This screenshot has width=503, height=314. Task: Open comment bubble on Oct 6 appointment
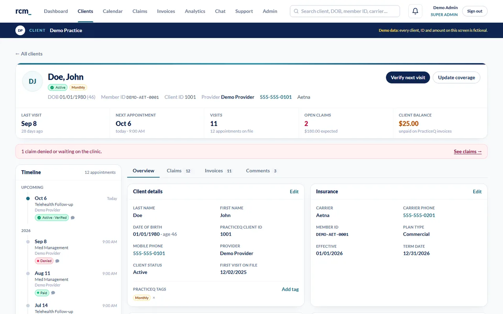pos(73,217)
